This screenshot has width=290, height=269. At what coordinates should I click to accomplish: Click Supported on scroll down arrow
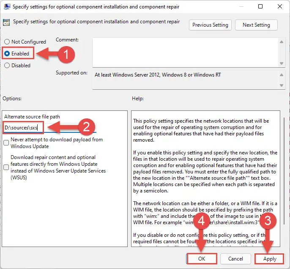282,85
